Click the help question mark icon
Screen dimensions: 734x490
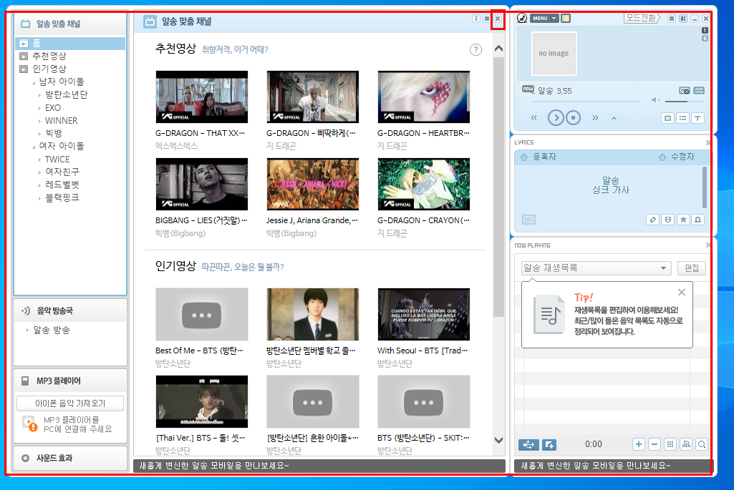click(475, 49)
